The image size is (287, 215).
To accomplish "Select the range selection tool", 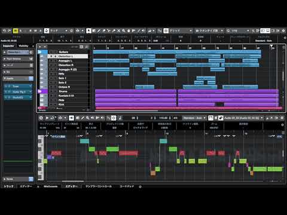I will 94,30.
